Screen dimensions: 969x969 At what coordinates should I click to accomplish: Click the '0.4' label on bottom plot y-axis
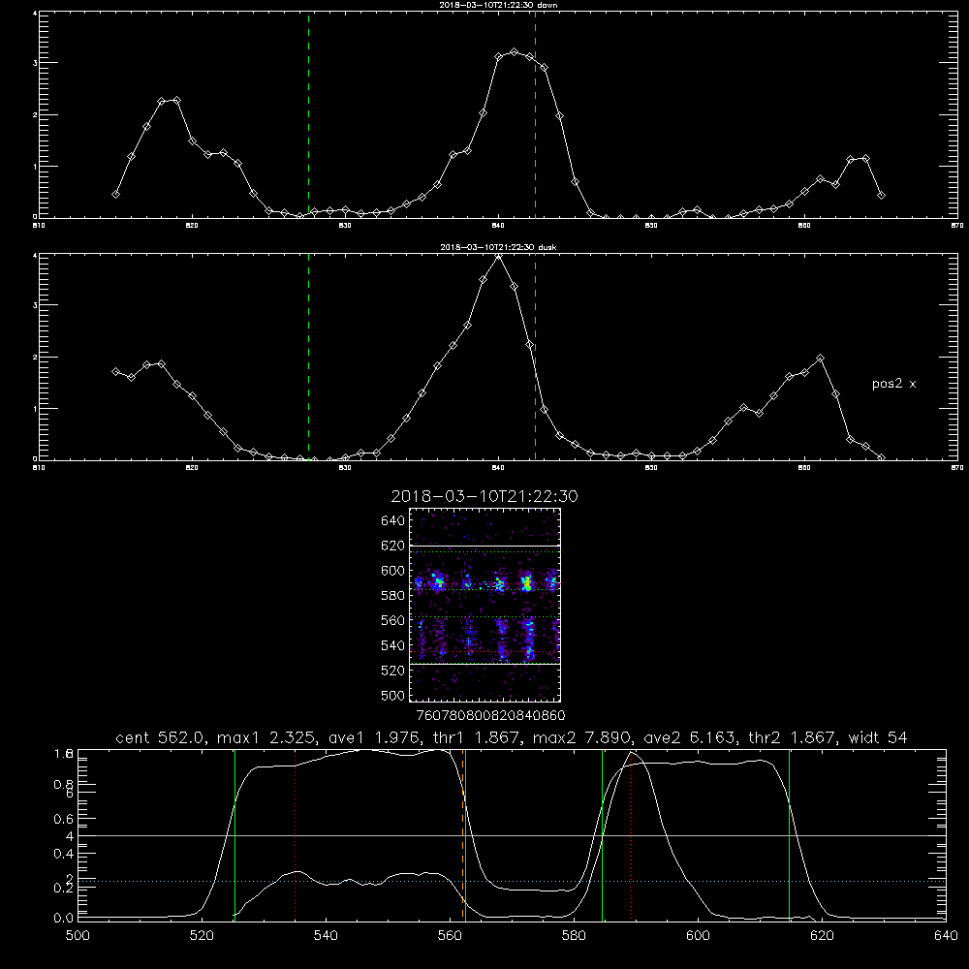[64, 854]
